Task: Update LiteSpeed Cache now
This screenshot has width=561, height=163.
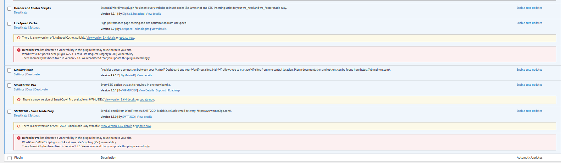Action: pyautogui.click(x=127, y=38)
